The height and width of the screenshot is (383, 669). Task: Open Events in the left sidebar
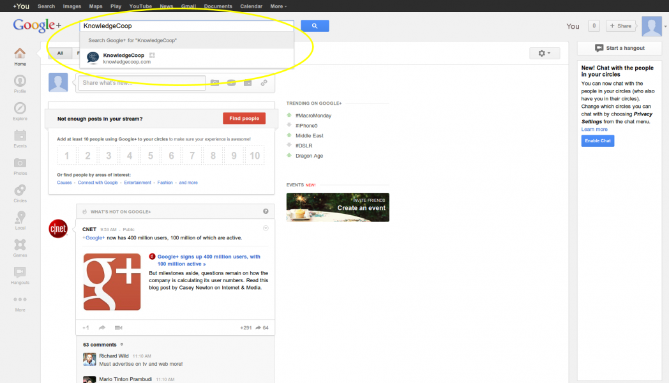pos(20,137)
